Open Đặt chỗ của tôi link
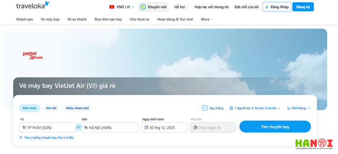 247,7
